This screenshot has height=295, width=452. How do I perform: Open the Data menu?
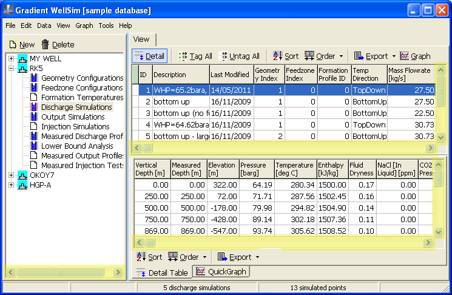pos(44,25)
